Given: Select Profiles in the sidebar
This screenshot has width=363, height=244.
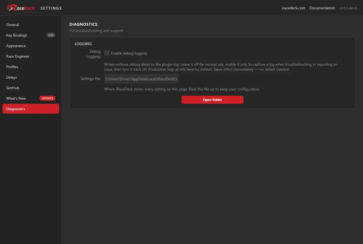Looking at the screenshot, I should coord(31,67).
